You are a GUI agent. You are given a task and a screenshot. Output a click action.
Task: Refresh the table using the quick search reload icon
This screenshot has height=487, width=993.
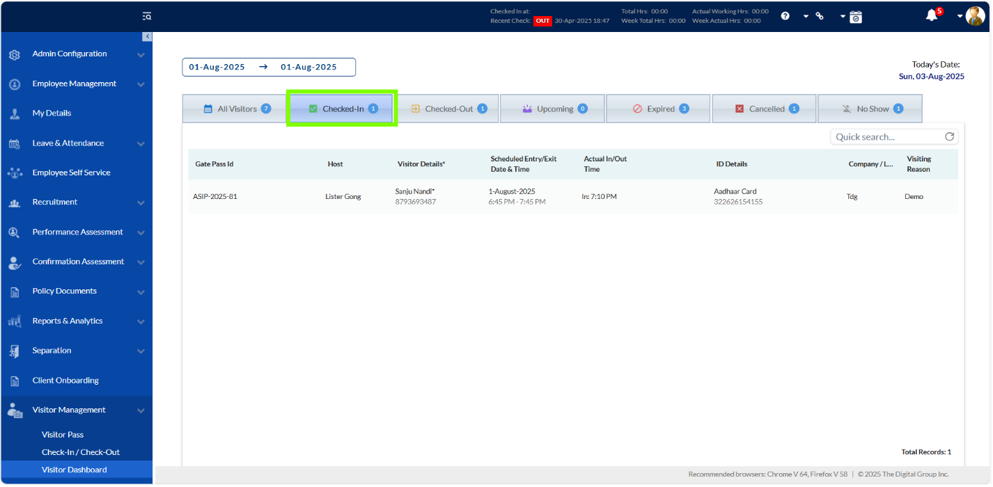tap(949, 136)
